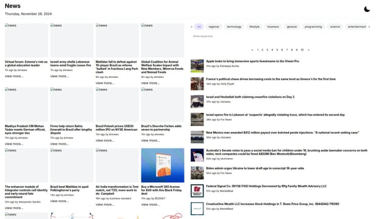
Task: Focus the Write keywords search field
Action: 280,36
